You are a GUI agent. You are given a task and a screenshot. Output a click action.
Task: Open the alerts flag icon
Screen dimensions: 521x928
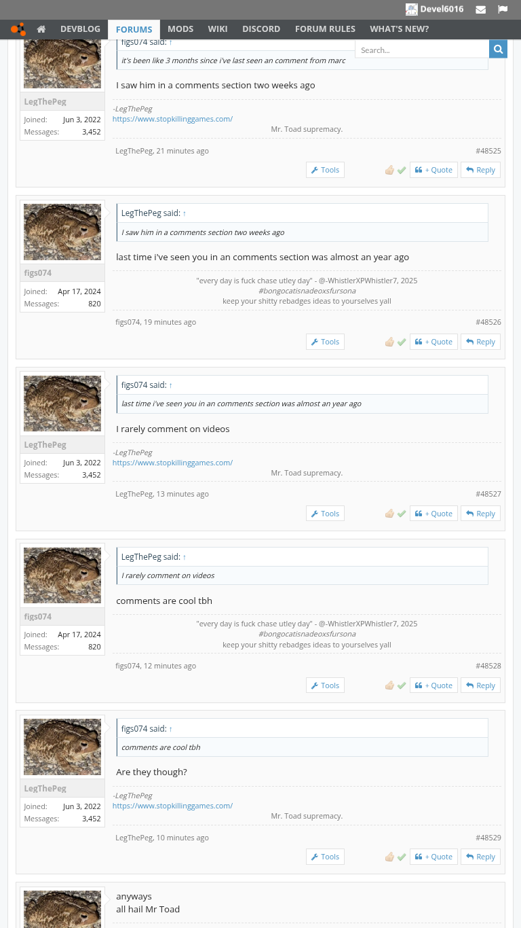(x=503, y=10)
